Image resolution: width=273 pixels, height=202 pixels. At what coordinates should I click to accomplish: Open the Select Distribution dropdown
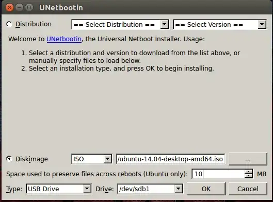tap(120, 25)
